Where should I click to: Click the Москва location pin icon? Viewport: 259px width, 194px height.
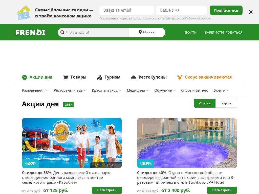click(140, 32)
